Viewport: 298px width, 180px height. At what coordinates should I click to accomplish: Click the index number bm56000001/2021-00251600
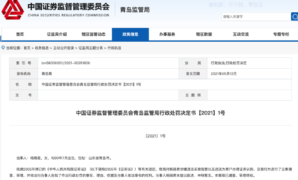pos(66,63)
